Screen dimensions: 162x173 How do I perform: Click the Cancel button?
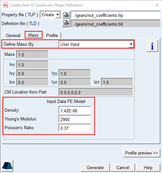[x=123, y=167]
